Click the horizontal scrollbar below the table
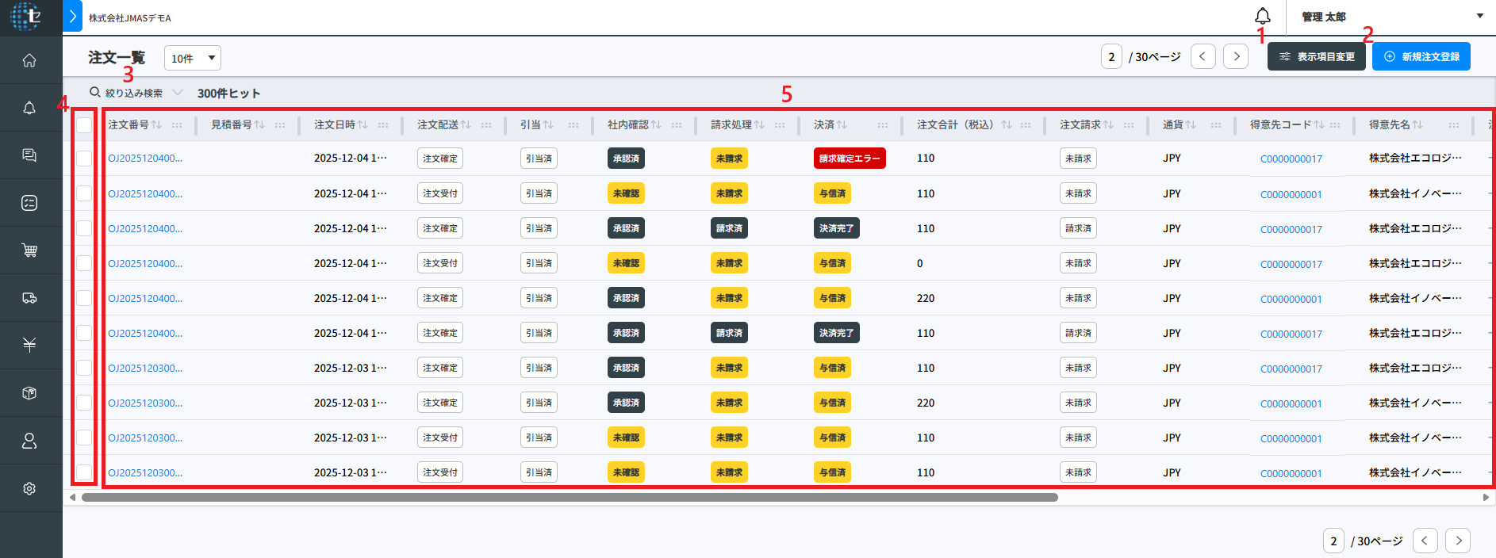This screenshot has width=1496, height=558. tap(570, 498)
